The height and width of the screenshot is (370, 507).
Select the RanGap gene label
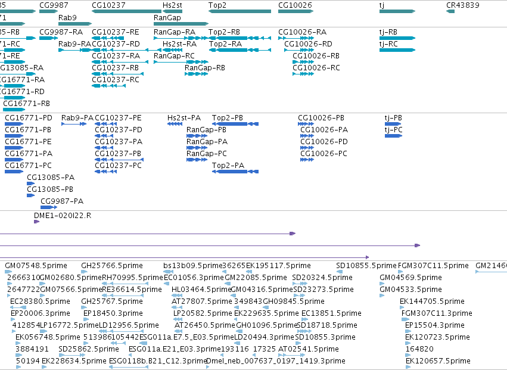(167, 17)
